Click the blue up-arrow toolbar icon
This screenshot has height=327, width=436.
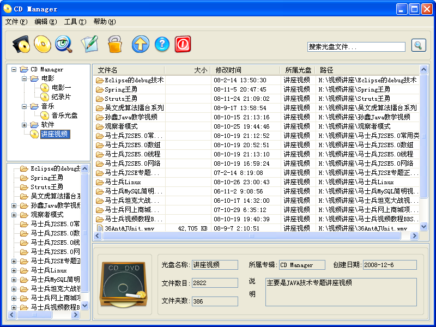point(141,44)
